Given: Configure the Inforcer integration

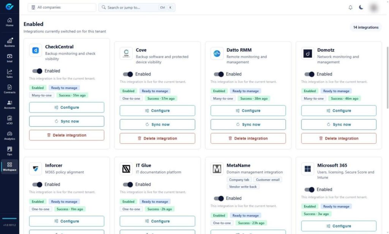Looking at the screenshot, I should coord(67,221).
